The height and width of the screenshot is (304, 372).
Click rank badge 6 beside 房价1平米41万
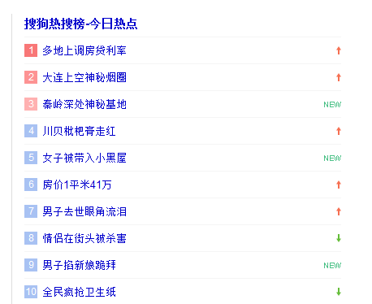pos(31,185)
